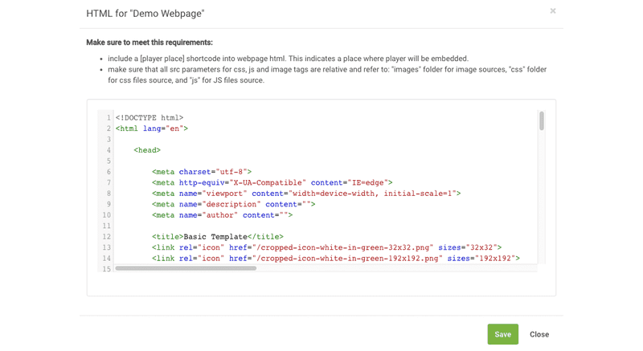The height and width of the screenshot is (351, 643).
Task: Click the X-UA-Compatible meta tag line
Action: click(x=272, y=182)
